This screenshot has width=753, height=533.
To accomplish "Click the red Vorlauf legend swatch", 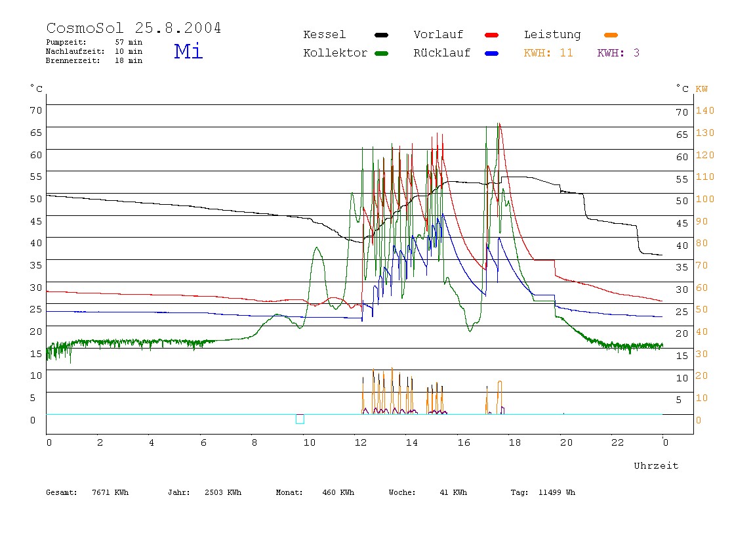I will [492, 35].
